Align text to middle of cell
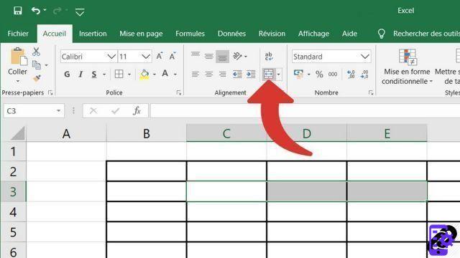This screenshot has width=460, height=258. click(x=209, y=56)
